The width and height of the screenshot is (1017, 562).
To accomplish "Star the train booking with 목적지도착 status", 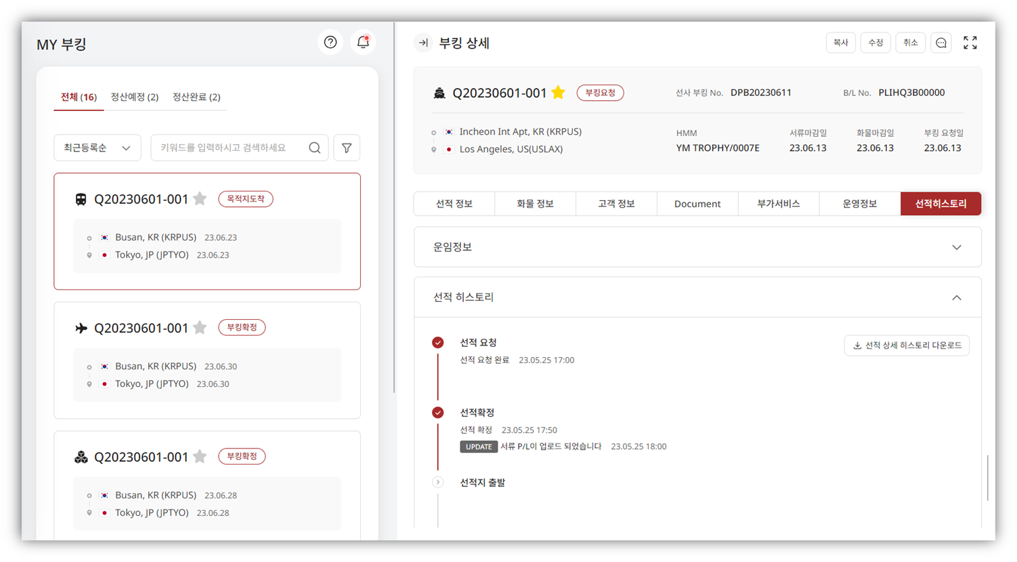I will pos(200,199).
